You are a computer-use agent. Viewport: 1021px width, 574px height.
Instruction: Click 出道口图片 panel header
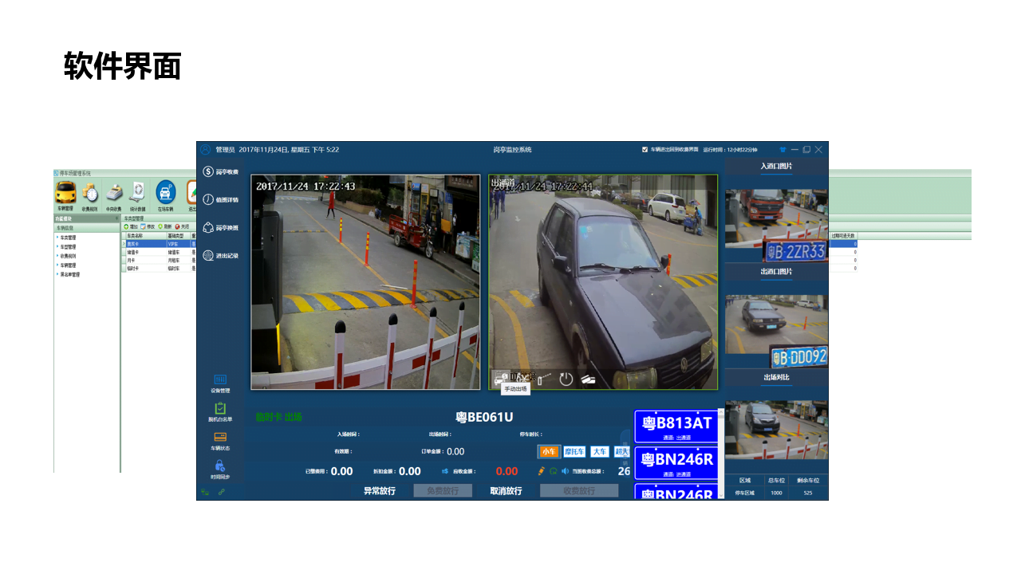coord(776,272)
